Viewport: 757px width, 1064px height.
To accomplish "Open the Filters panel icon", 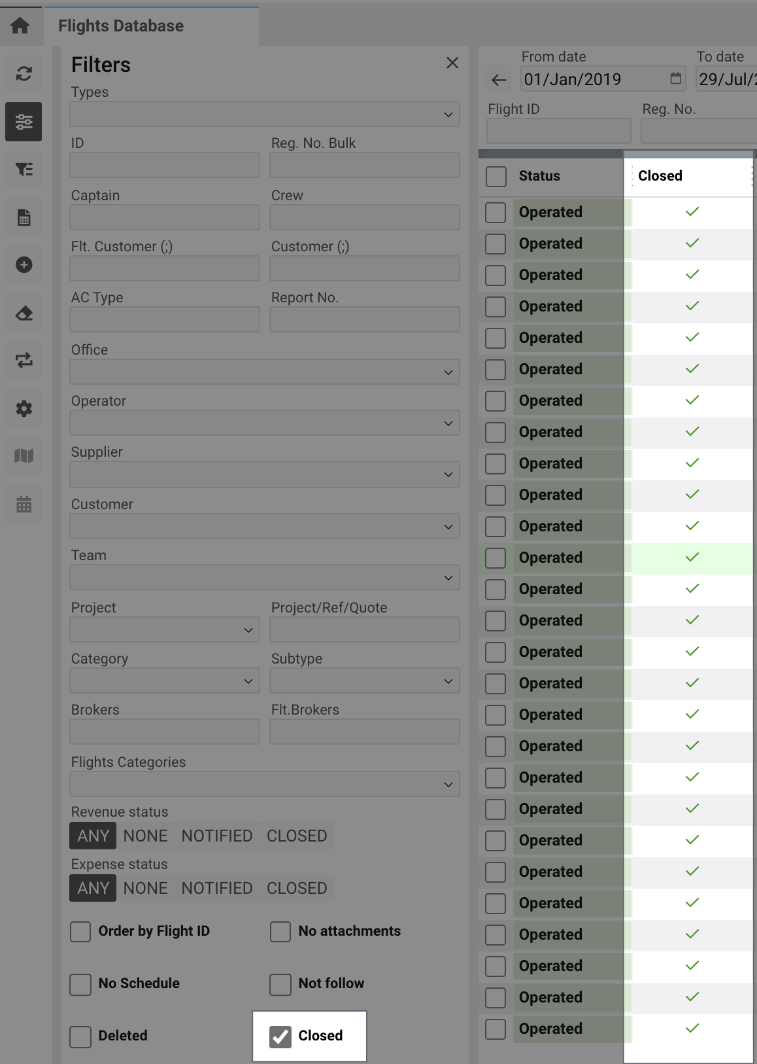I will point(24,122).
